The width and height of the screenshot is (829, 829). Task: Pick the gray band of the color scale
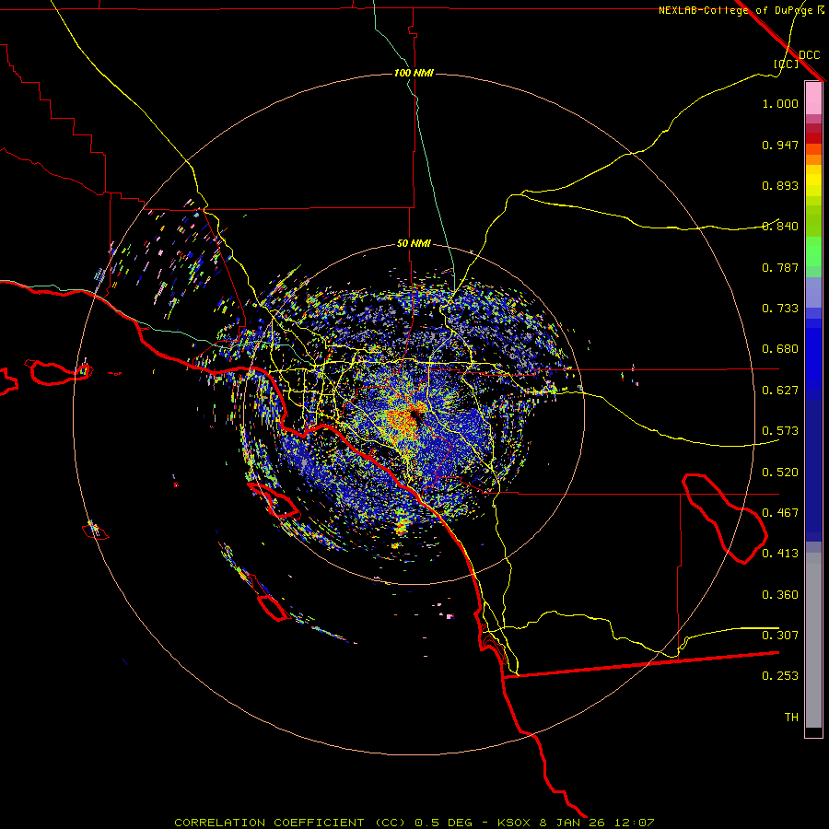[x=813, y=640]
